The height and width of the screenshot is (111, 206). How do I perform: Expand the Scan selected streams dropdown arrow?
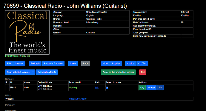click(x=33, y=72)
